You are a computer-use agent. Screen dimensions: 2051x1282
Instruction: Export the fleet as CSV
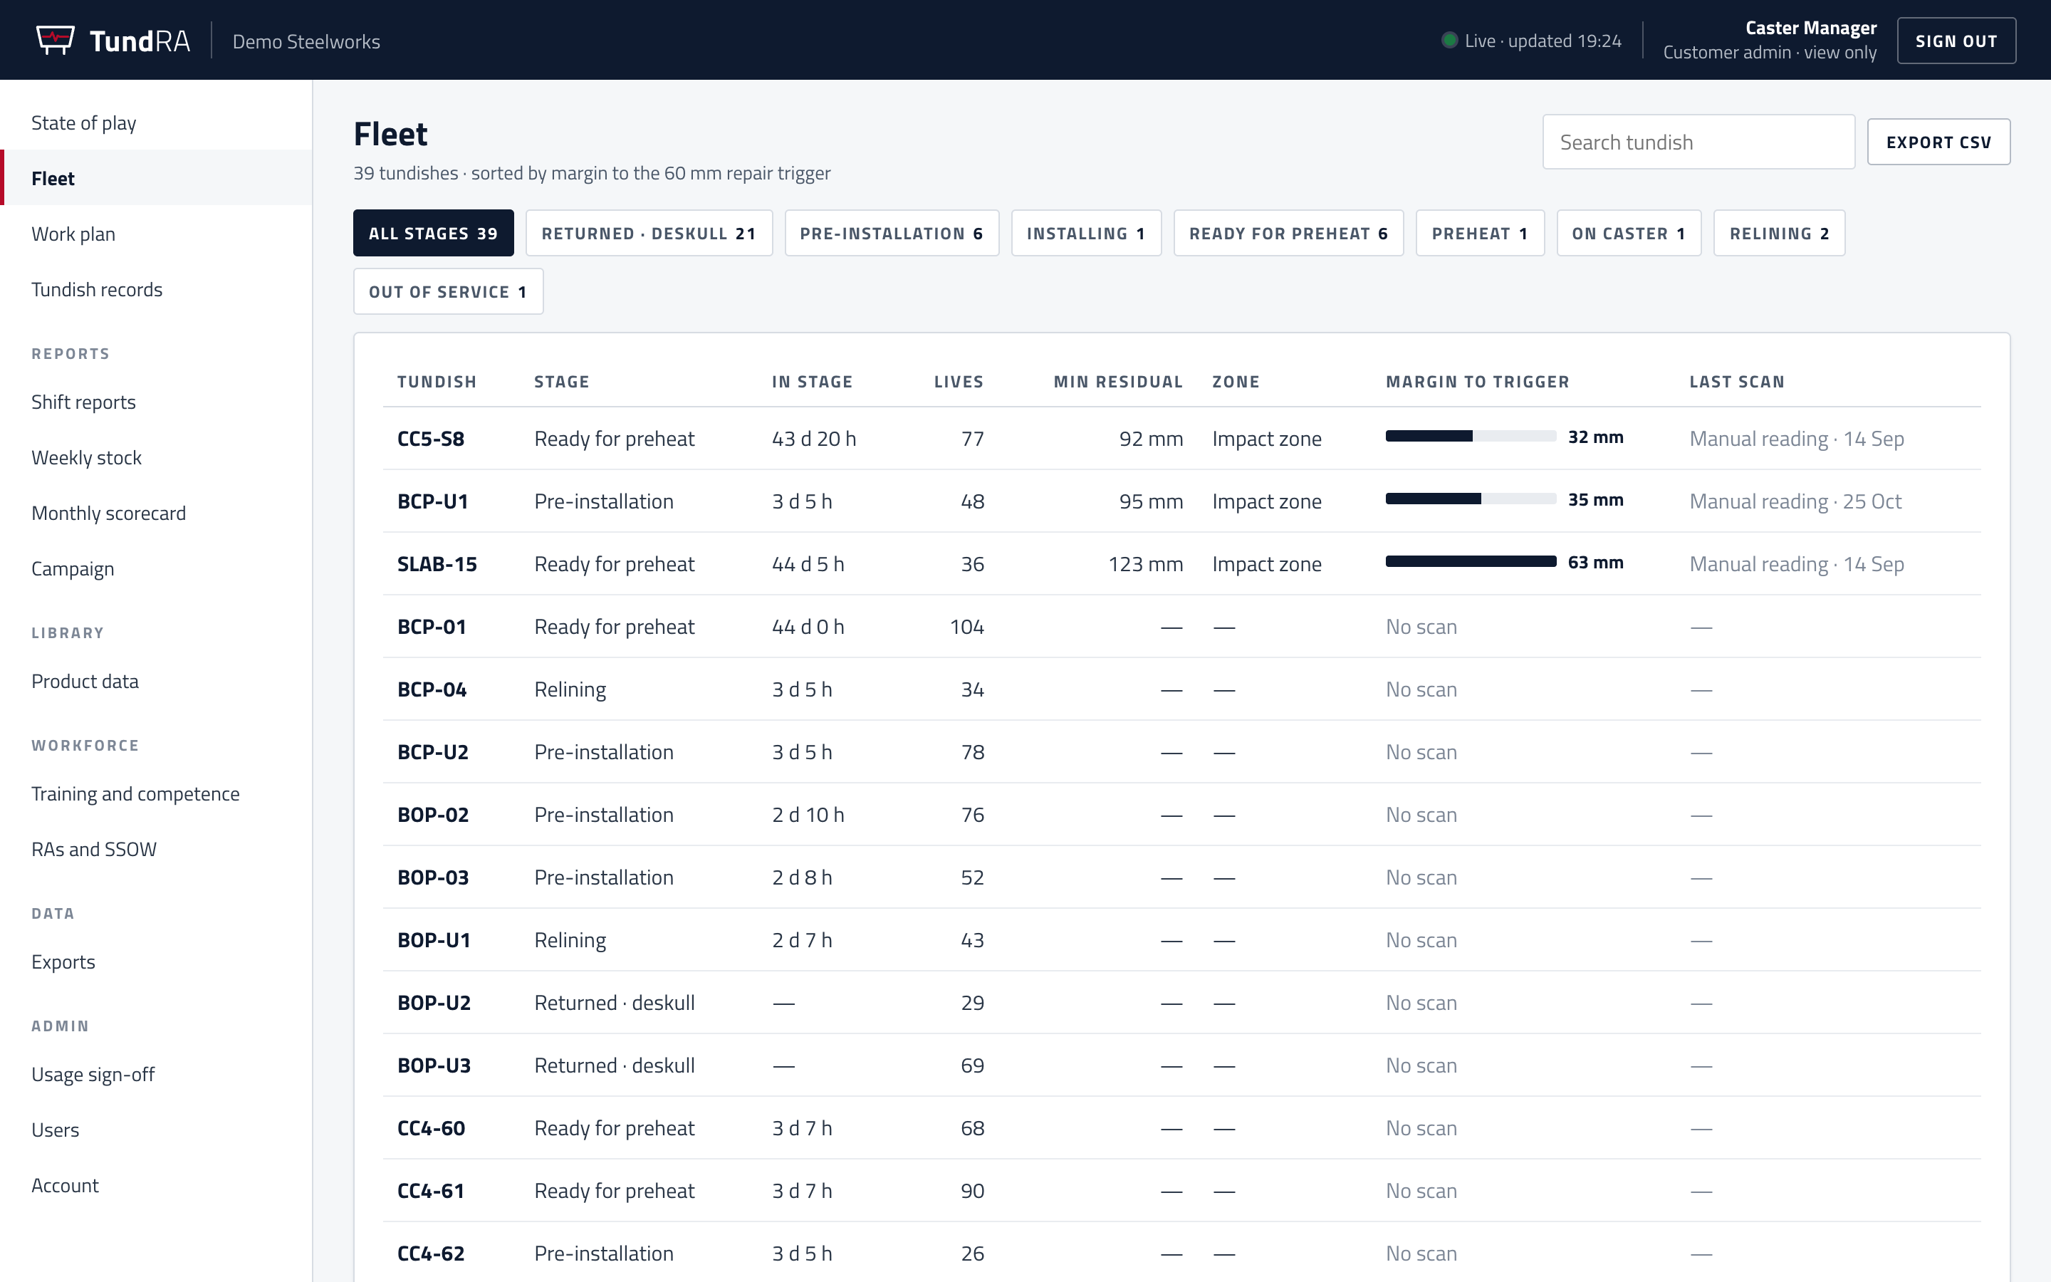pyautogui.click(x=1938, y=142)
